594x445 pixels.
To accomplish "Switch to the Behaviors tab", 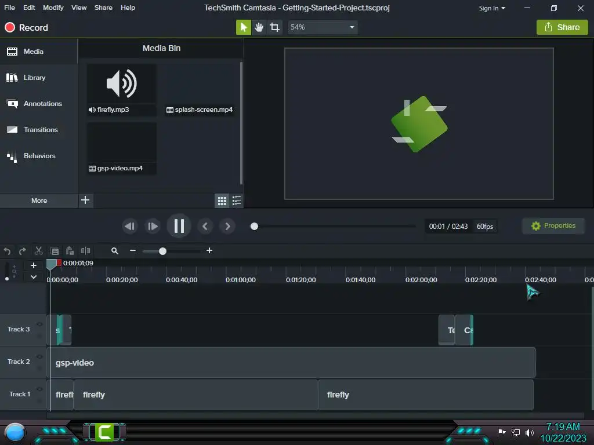I will click(x=39, y=156).
